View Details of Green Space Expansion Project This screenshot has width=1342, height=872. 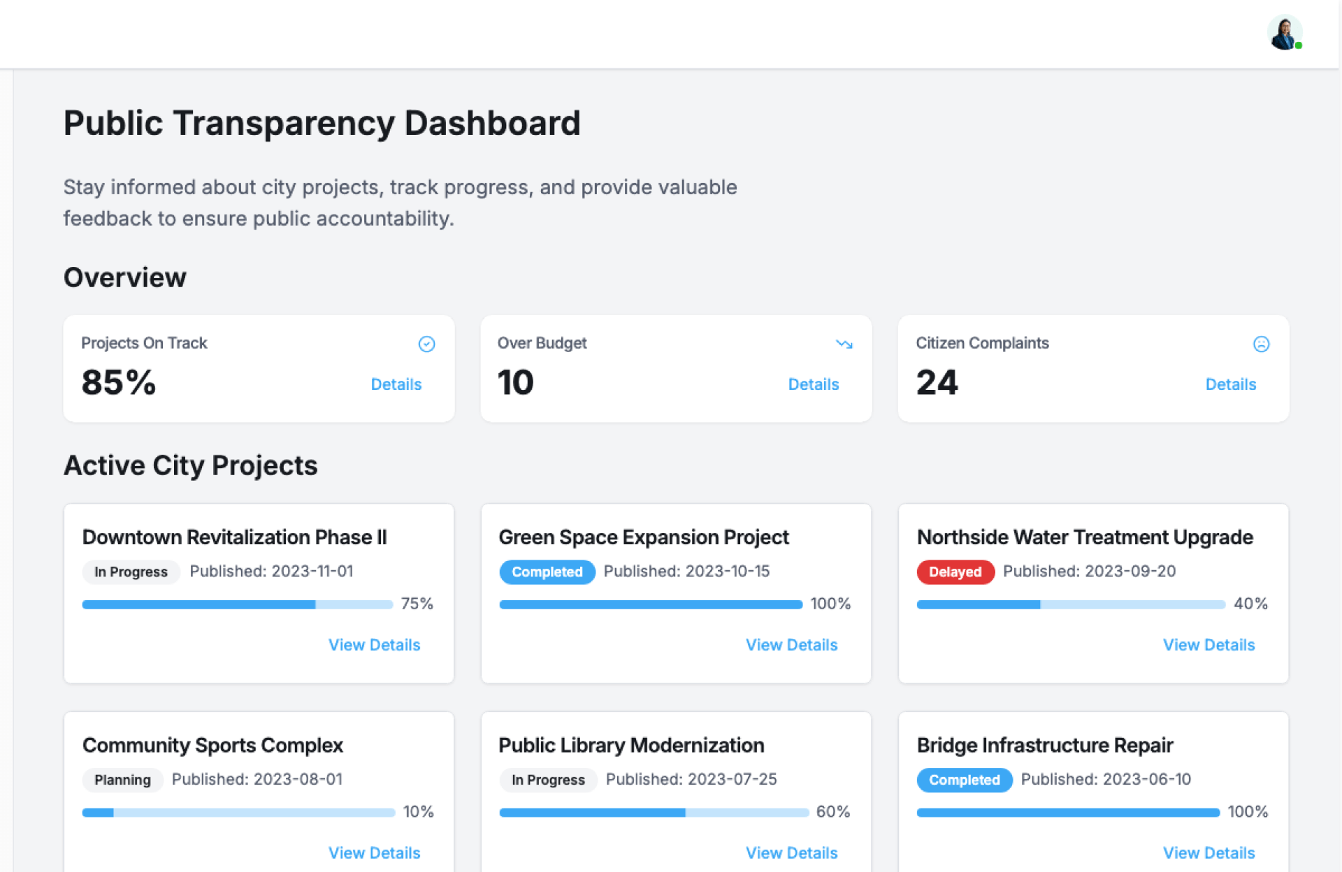pos(791,645)
